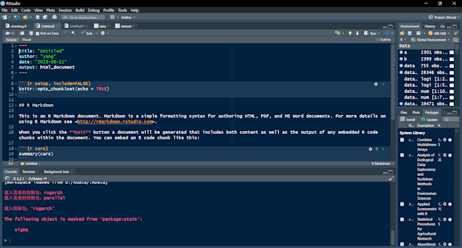Print the current file icon
Image resolution: width=462 pixels, height=248 pixels.
click(x=54, y=18)
